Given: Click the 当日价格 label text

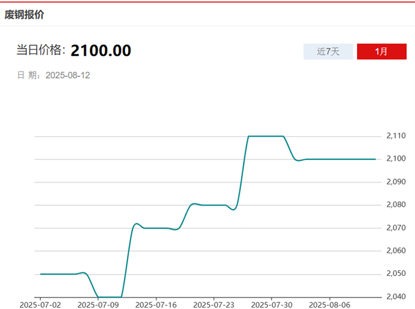Looking at the screenshot, I should click(41, 51).
